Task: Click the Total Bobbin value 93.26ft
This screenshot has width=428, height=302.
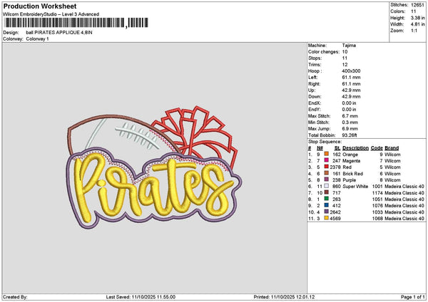Action: (350, 135)
